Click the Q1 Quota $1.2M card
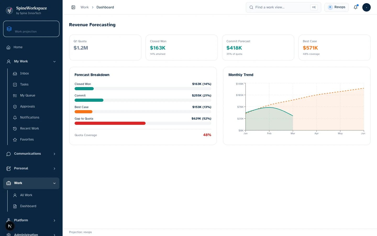 click(105, 48)
